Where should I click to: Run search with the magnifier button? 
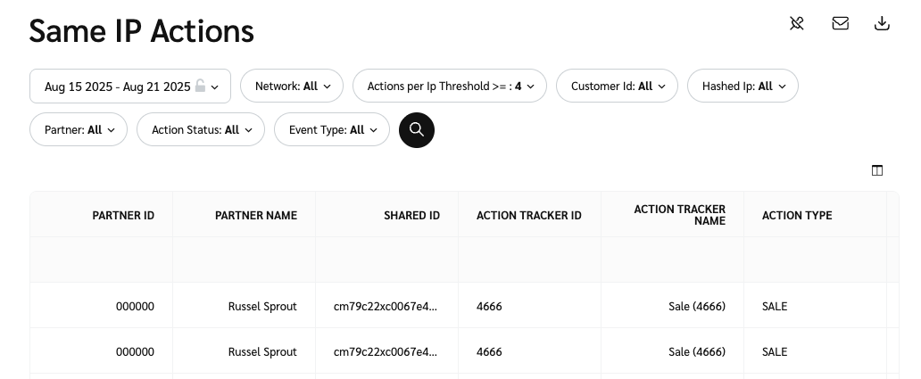[x=417, y=130]
